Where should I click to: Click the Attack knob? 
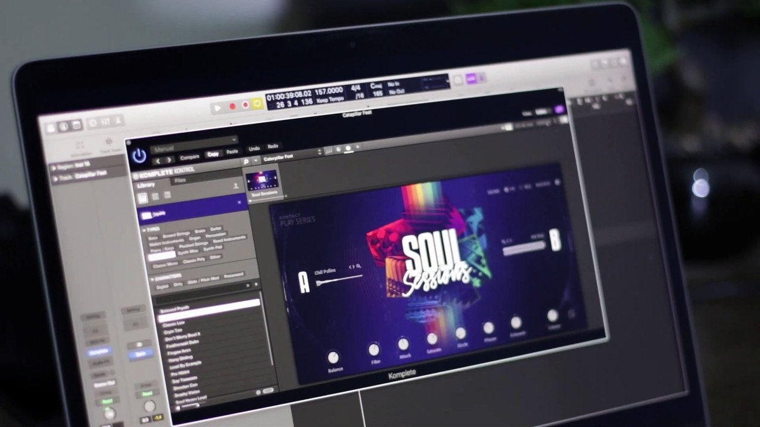403,344
